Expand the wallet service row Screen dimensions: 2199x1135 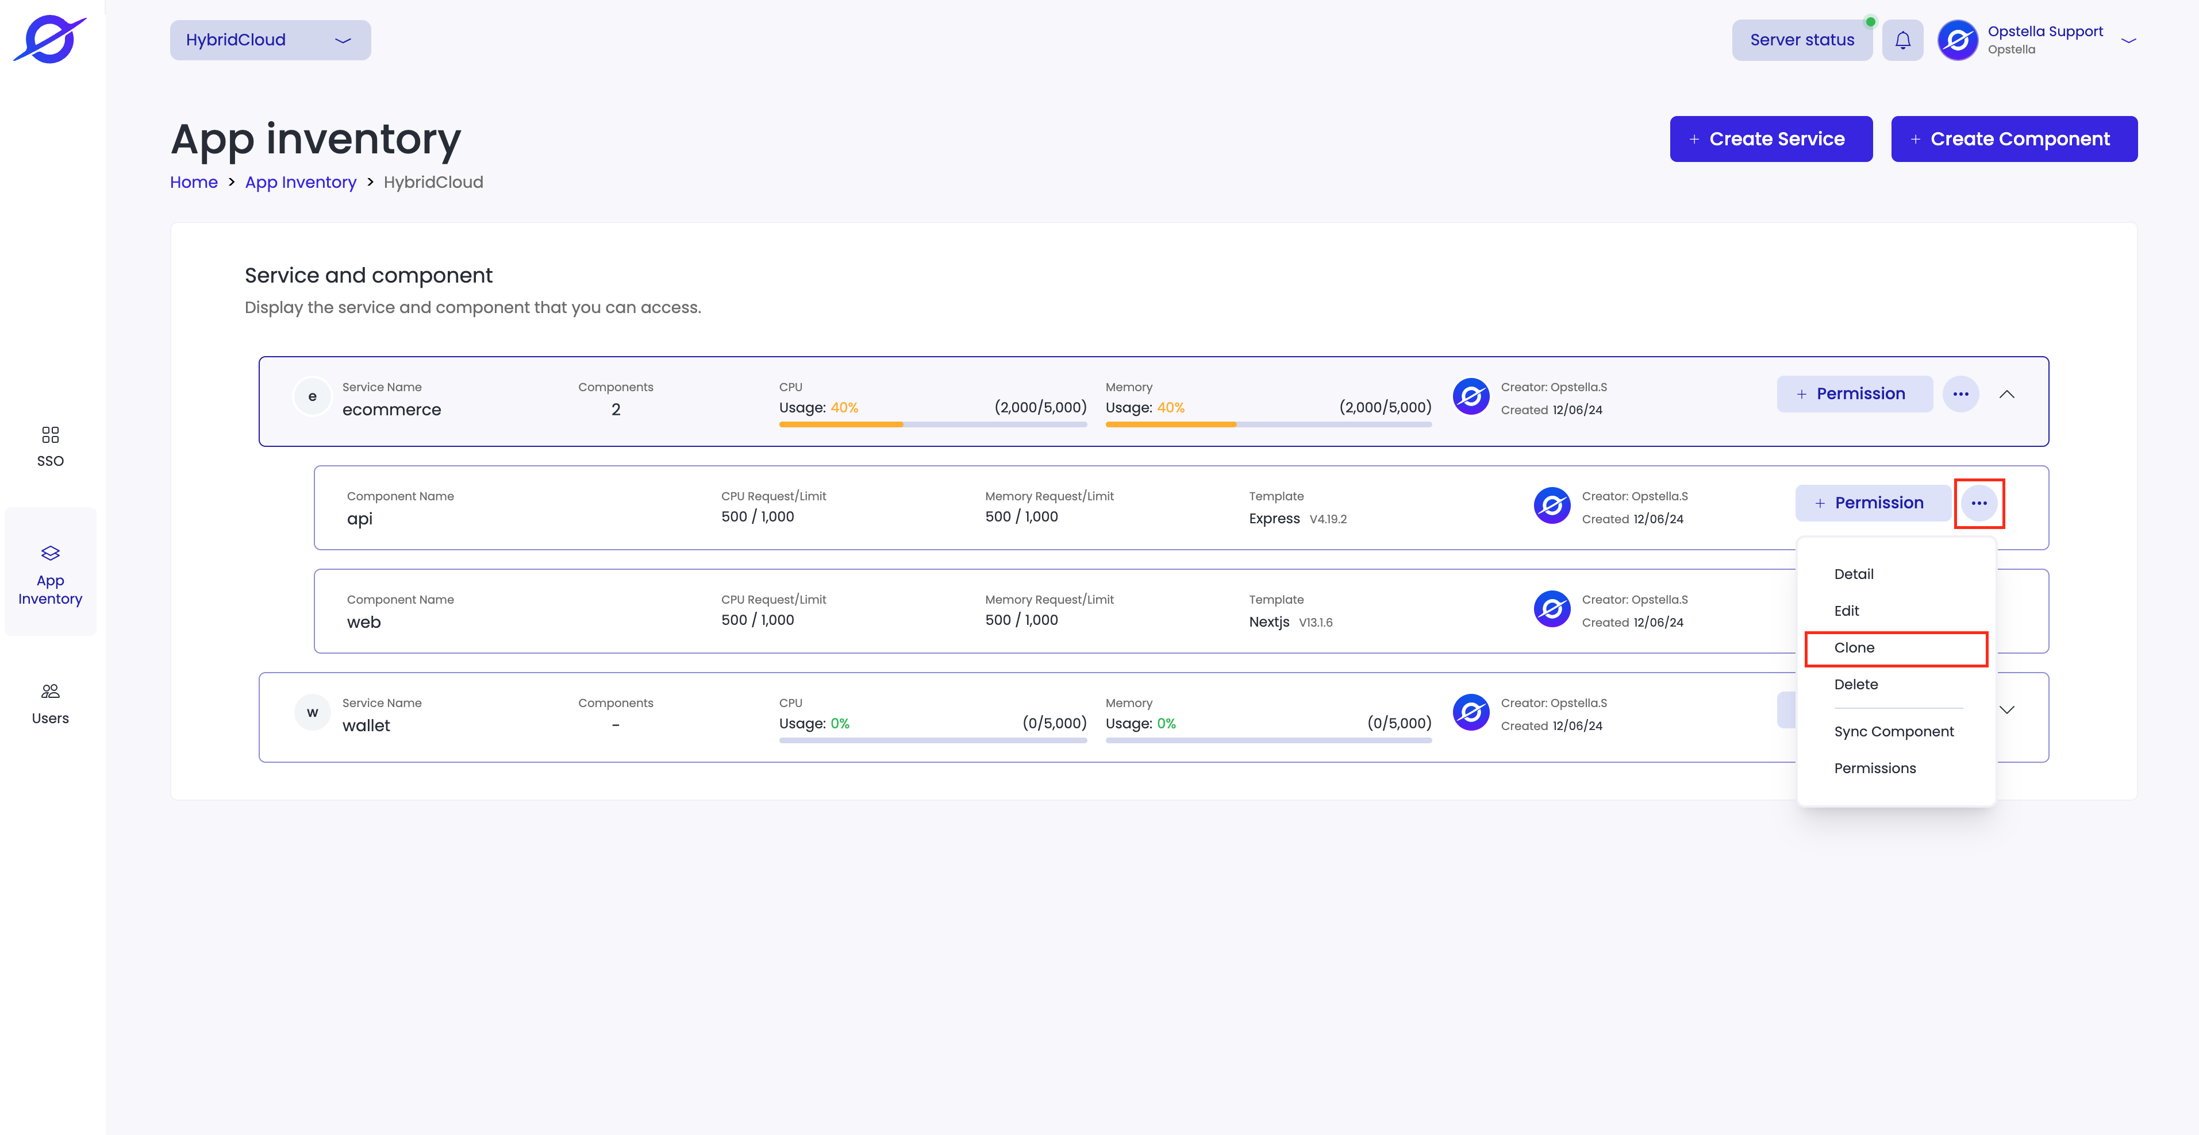coord(2007,710)
